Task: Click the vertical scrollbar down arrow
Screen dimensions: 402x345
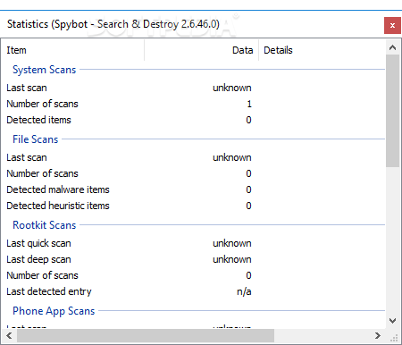Action: pyautogui.click(x=392, y=321)
